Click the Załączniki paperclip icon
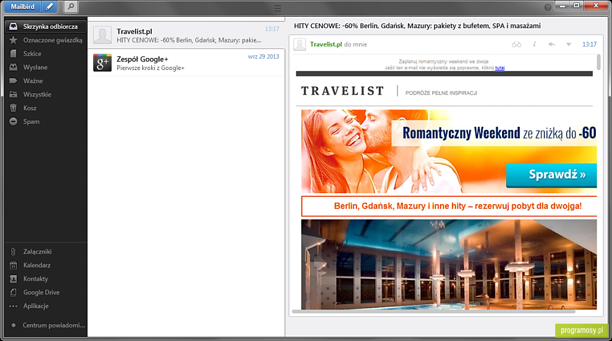 click(13, 252)
